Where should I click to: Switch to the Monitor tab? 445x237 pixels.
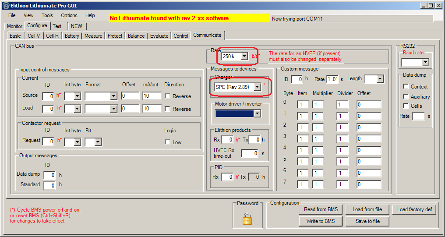[14, 26]
